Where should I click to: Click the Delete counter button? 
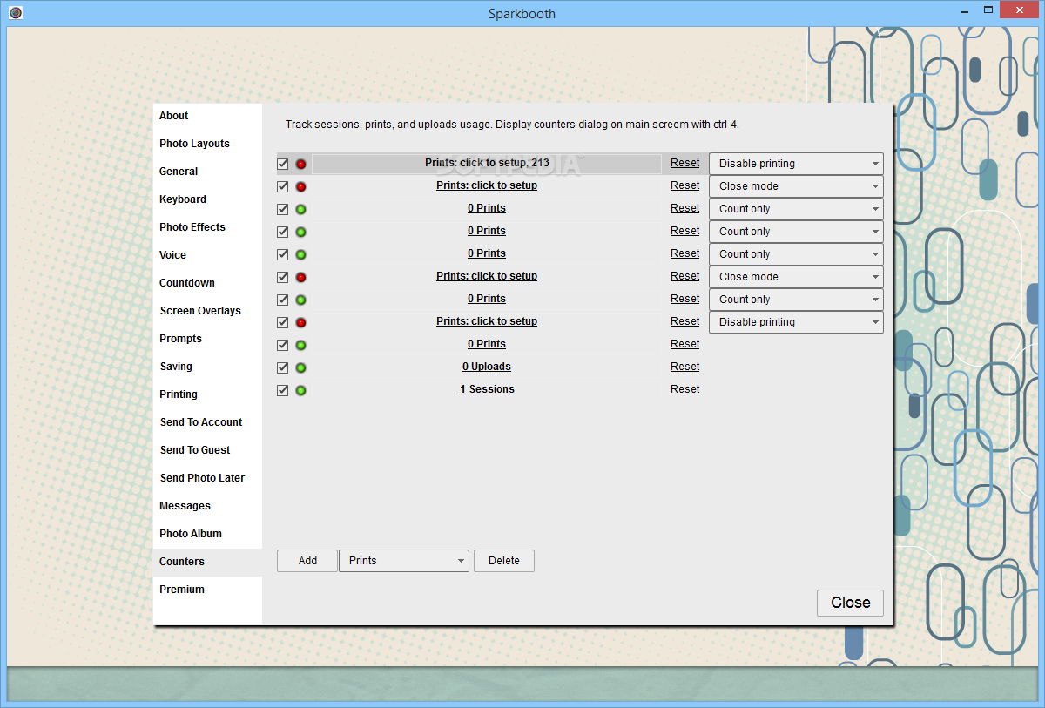pyautogui.click(x=504, y=561)
